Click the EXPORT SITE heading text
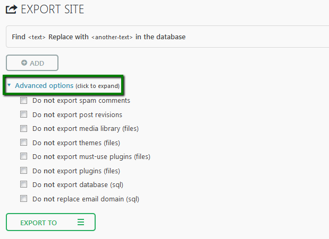 [53, 10]
